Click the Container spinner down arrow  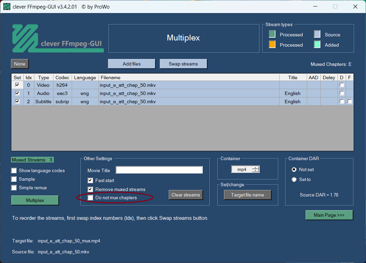(256, 171)
